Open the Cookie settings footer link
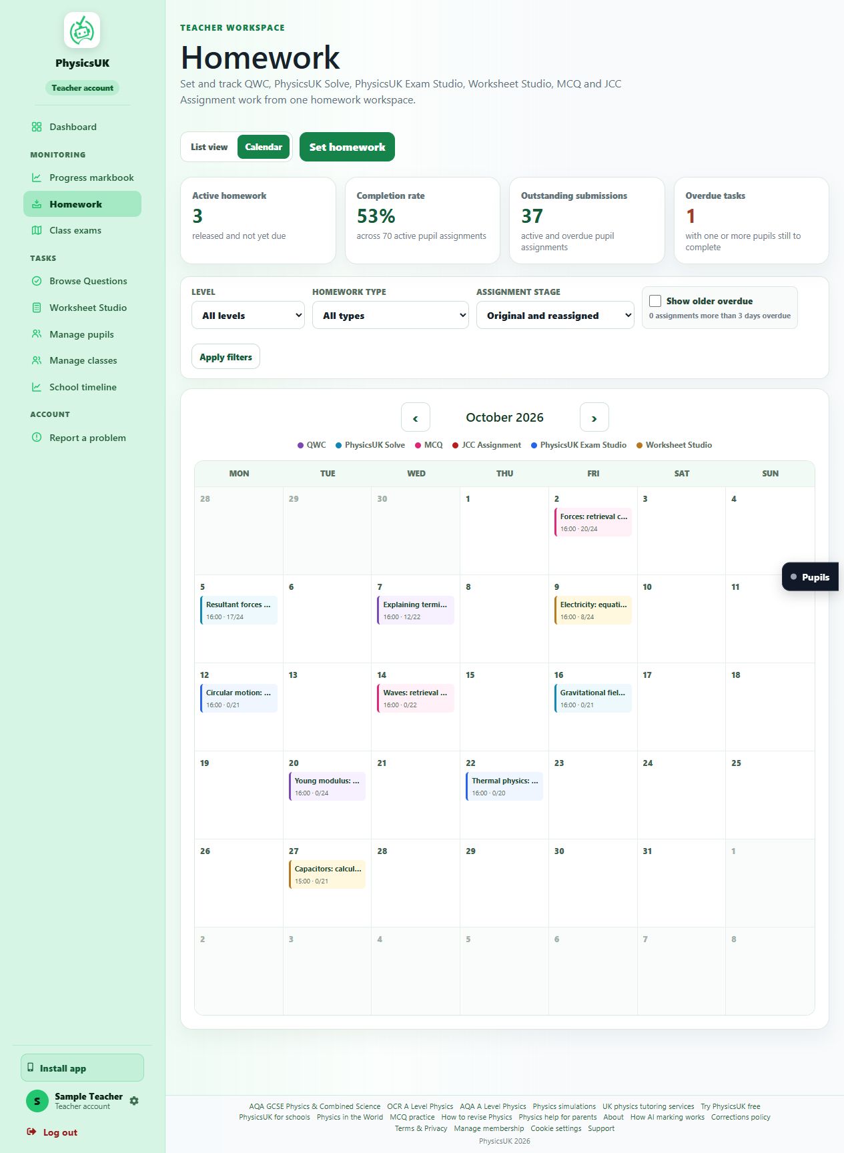 click(x=556, y=1128)
